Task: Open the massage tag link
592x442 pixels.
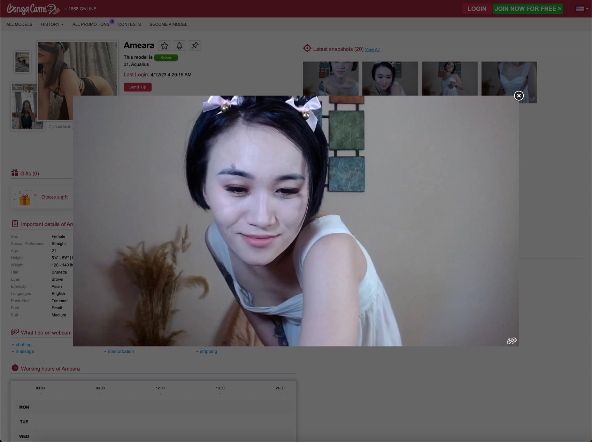Action: tap(25, 351)
